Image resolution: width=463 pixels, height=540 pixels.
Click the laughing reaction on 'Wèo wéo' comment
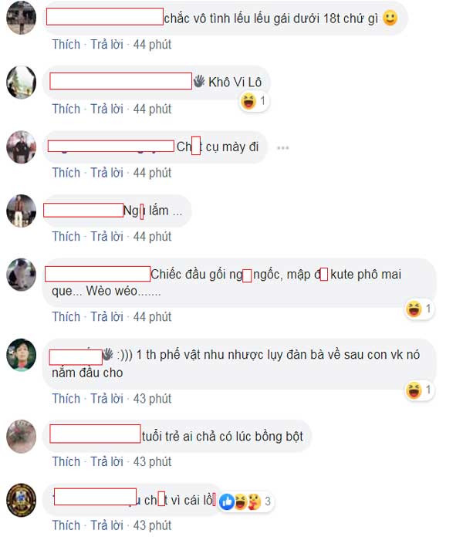pos(414,309)
